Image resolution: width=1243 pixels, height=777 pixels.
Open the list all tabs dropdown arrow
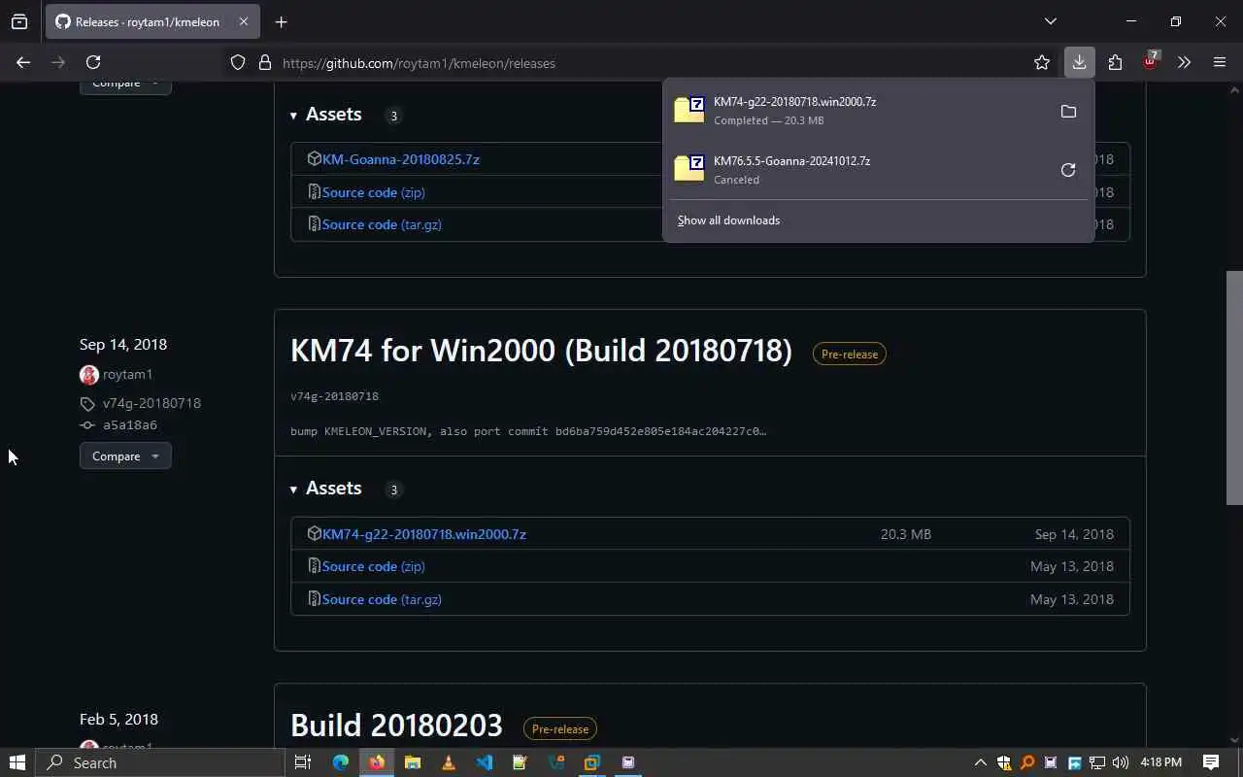[x=1050, y=21]
